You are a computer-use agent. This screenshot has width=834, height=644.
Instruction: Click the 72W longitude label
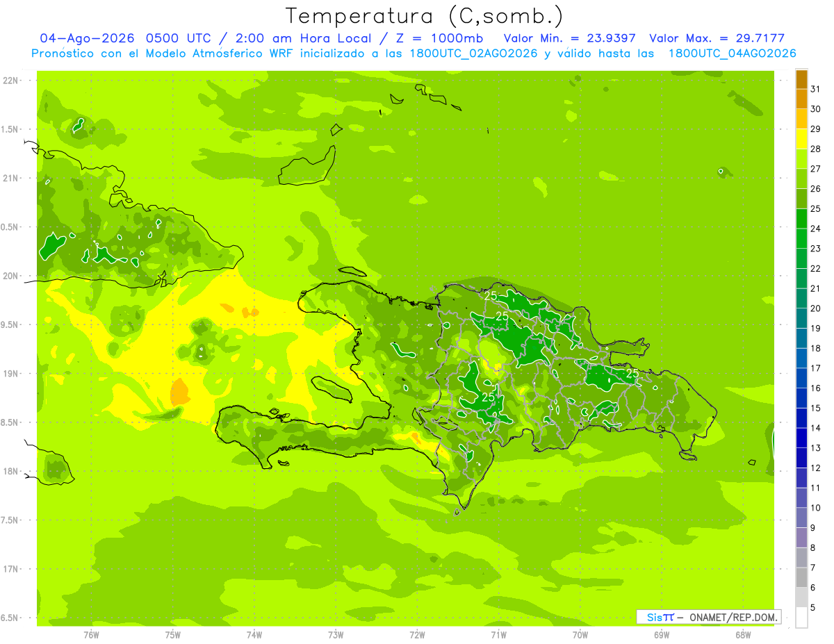click(417, 635)
